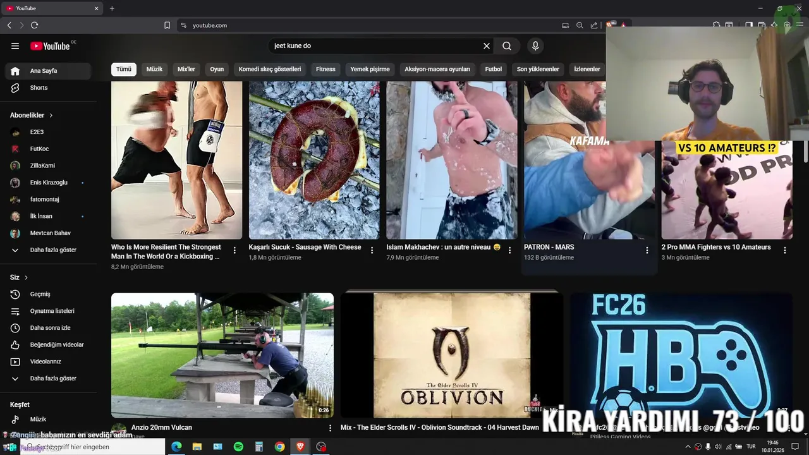Click the share icon in address bar
Viewport: 809px width, 455px height.
(594, 25)
